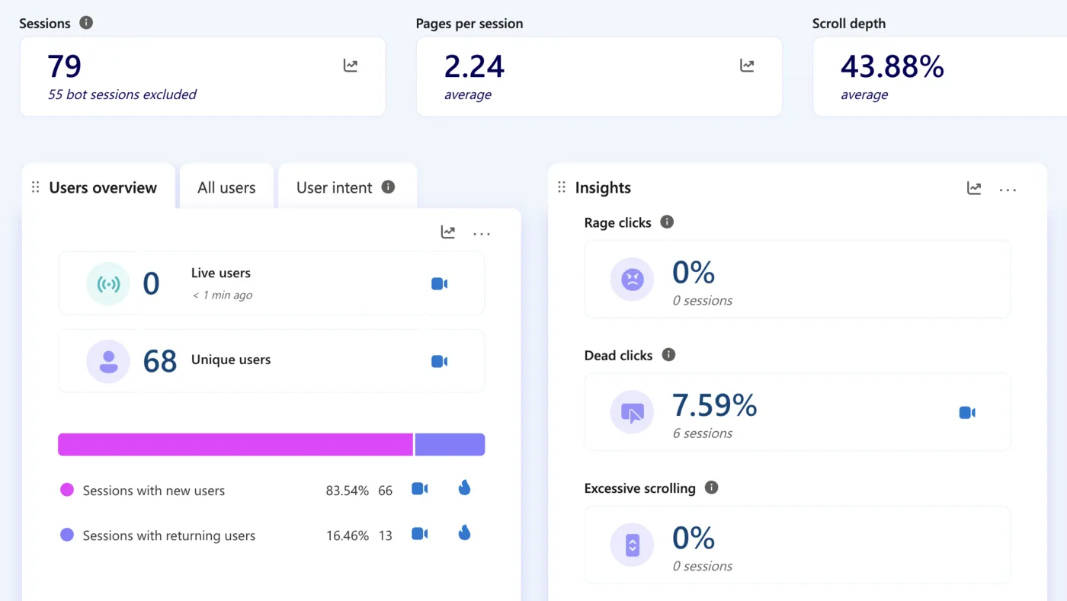View trend chart for Sessions card
Image resolution: width=1067 pixels, height=601 pixels.
[x=351, y=66]
